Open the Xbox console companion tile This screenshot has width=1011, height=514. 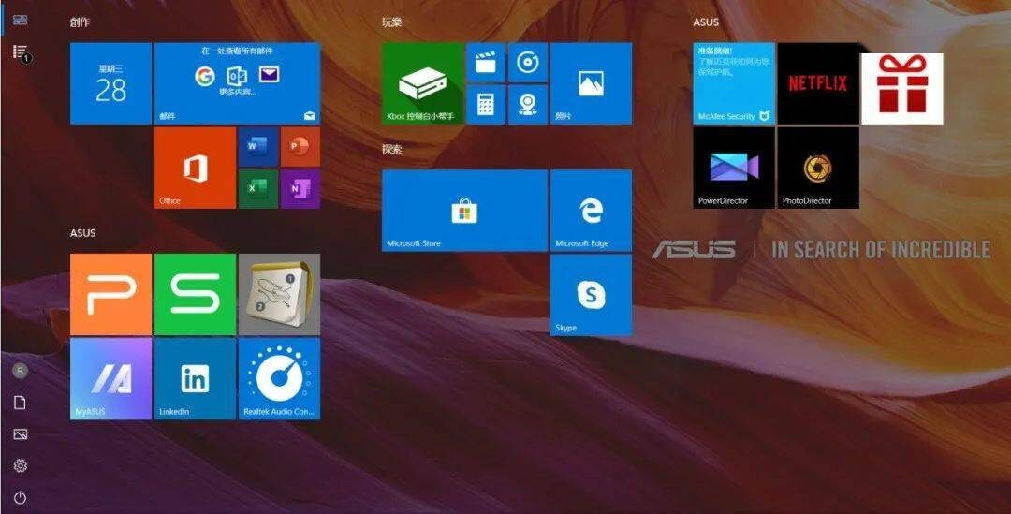coord(422,83)
